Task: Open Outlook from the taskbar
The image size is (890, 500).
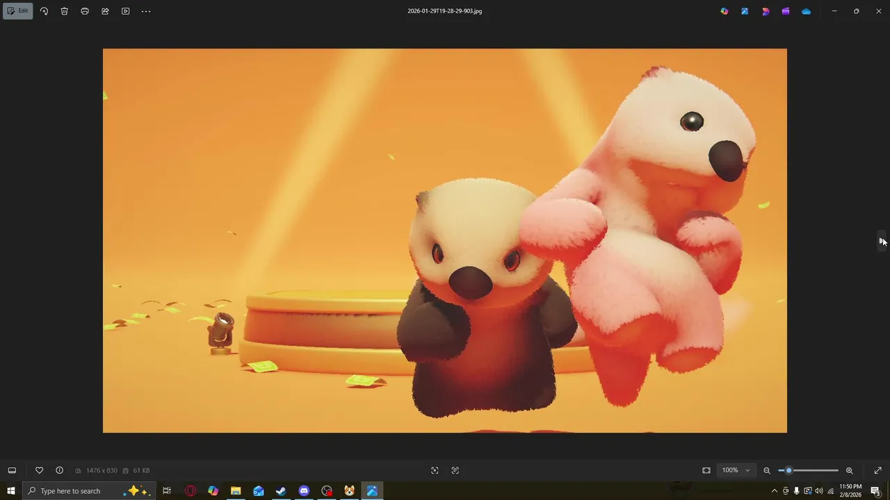Action: [x=259, y=491]
